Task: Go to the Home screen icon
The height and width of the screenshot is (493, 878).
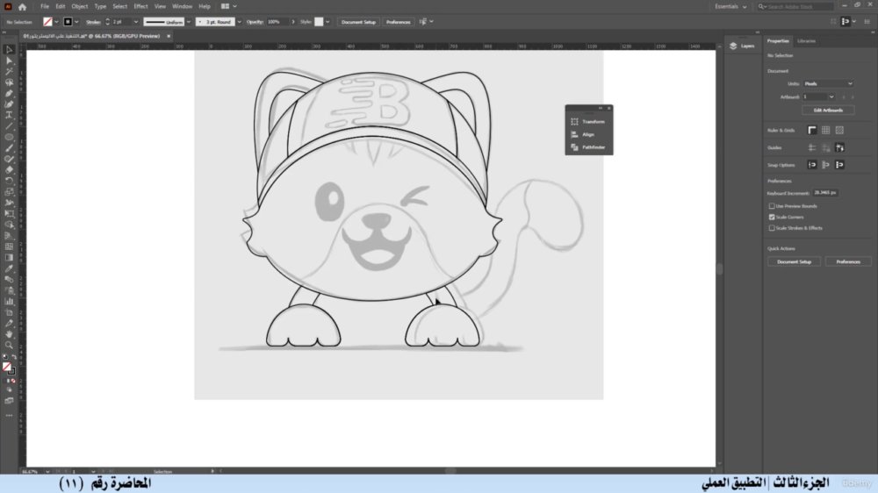Action: (x=23, y=7)
